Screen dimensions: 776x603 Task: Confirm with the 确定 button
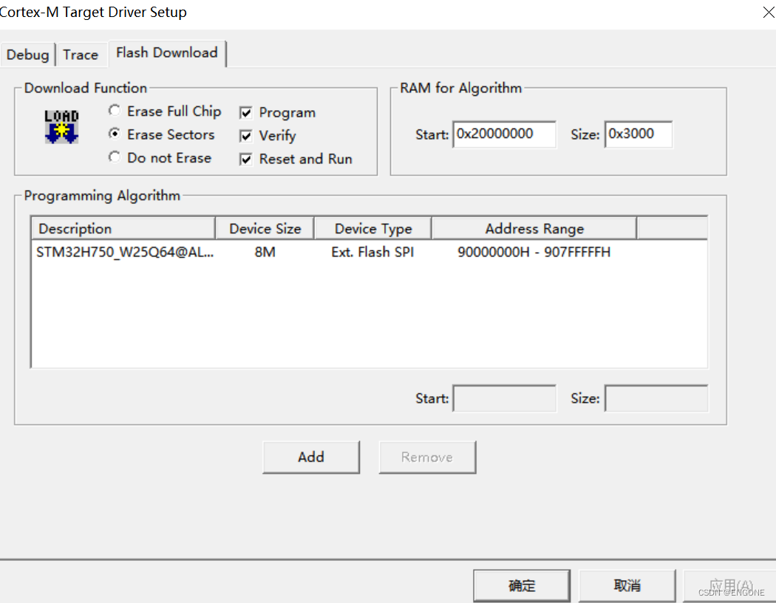(x=522, y=586)
